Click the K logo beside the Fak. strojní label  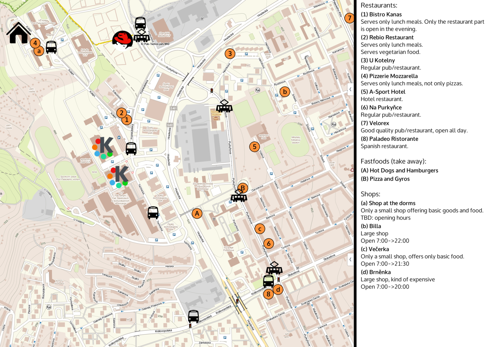coord(118,176)
